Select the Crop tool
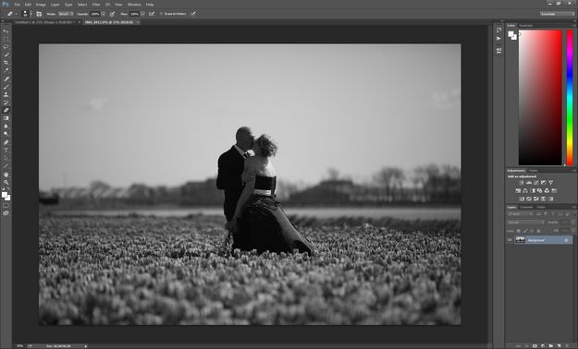 pyautogui.click(x=6, y=63)
